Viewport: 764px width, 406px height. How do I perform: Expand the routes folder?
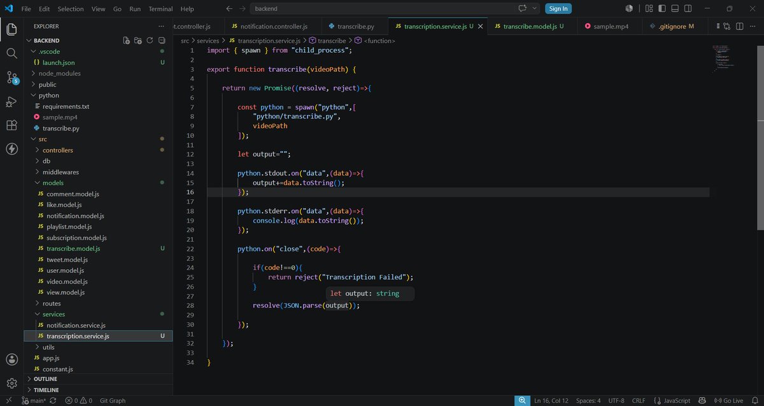point(99,303)
